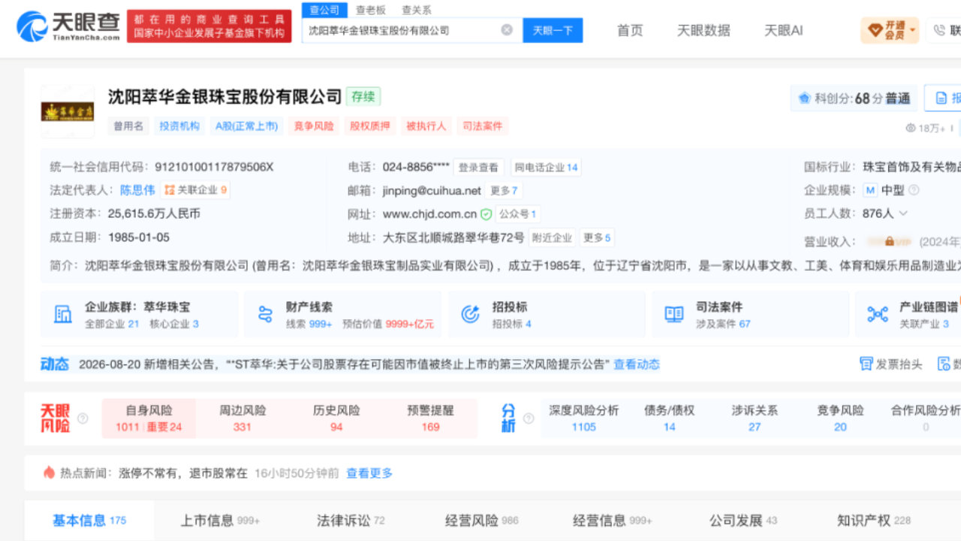Open 涉诉关系 27 analysis
961x541 pixels.
pyautogui.click(x=755, y=419)
